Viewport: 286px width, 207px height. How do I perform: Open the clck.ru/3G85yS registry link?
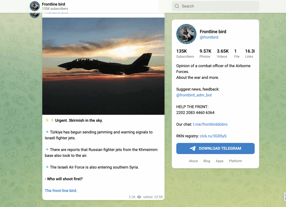coord(213,136)
